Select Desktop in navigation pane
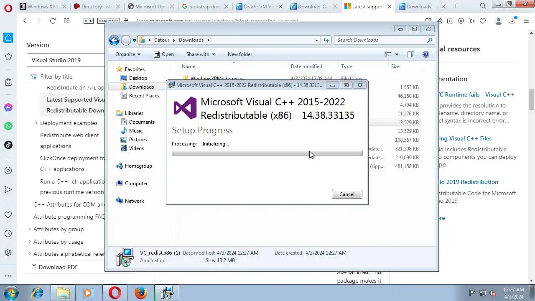Viewport: 535px width, 301px height. coord(134,78)
